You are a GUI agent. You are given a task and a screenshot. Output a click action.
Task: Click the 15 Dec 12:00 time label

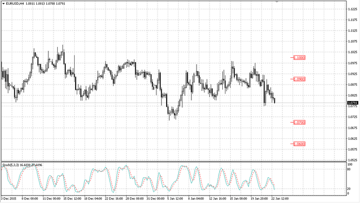click(x=73, y=198)
